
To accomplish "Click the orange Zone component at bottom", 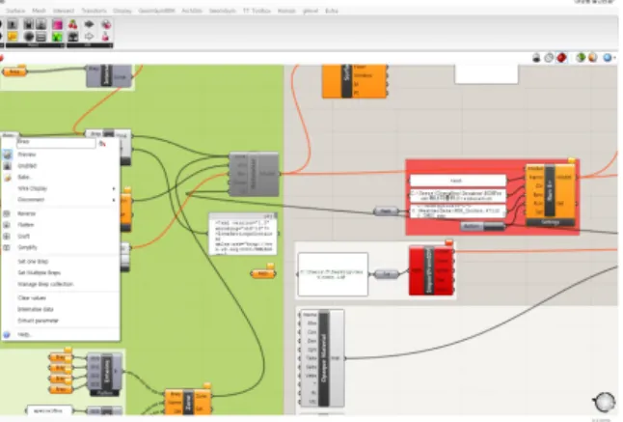I will point(188,402).
